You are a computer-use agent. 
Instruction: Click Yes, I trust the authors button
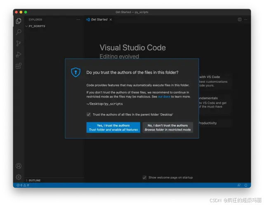click(113, 127)
